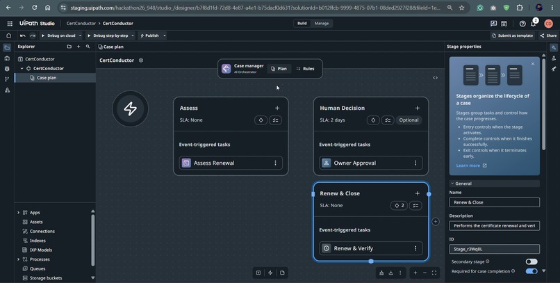Search within the Explorer panel
560x283 pixels.
pyautogui.click(x=88, y=47)
